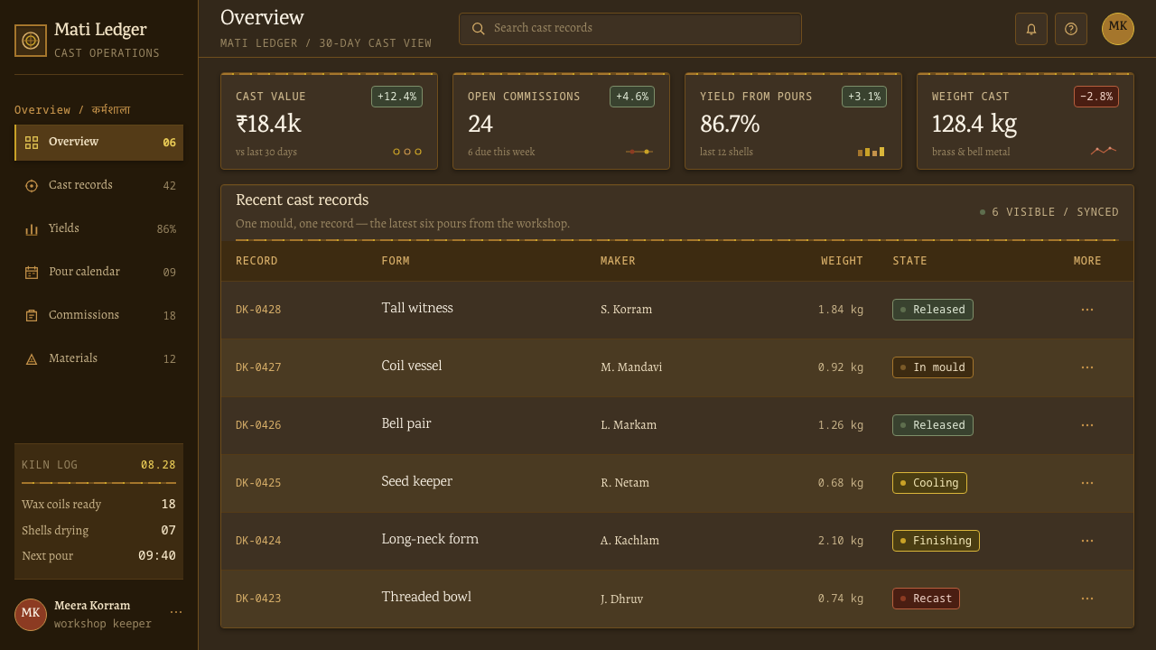Click the Pour calendar icon
The image size is (1156, 650).
tap(32, 273)
